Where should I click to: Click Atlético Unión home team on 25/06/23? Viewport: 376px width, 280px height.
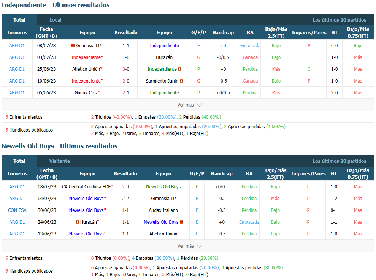86,69
